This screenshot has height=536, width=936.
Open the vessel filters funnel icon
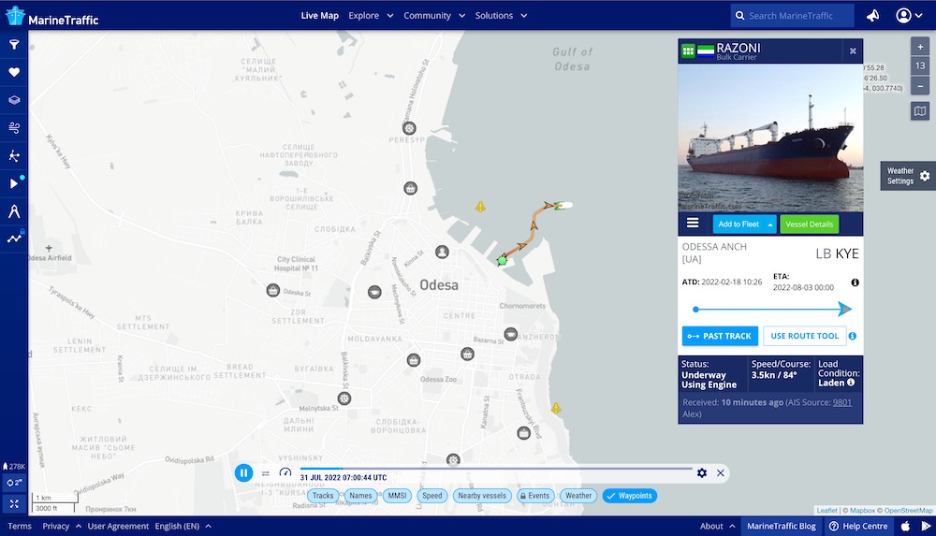point(14,44)
